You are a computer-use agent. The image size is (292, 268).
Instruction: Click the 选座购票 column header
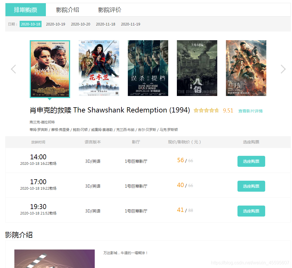251,142
